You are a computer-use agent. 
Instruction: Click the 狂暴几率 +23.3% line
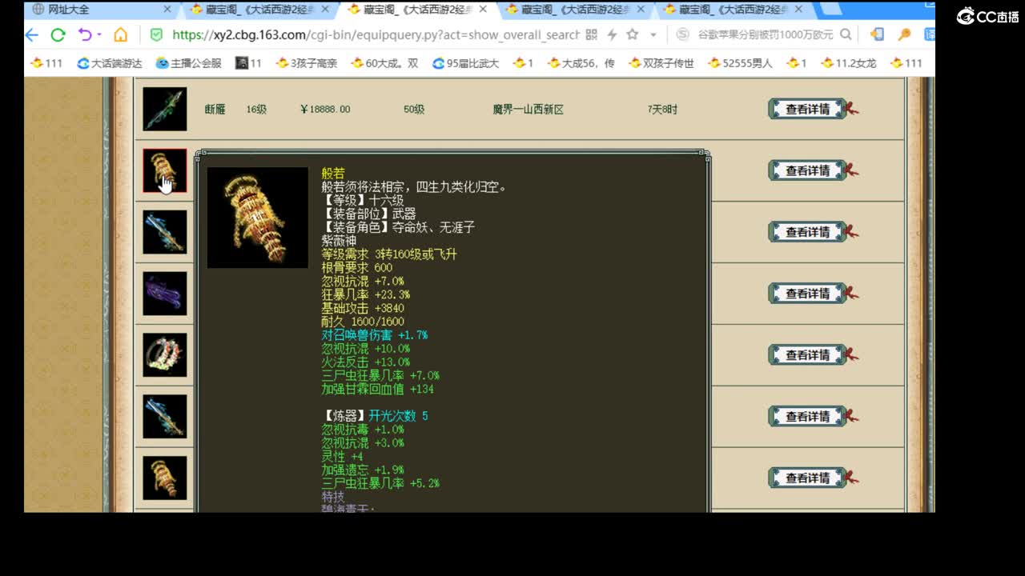tap(366, 294)
